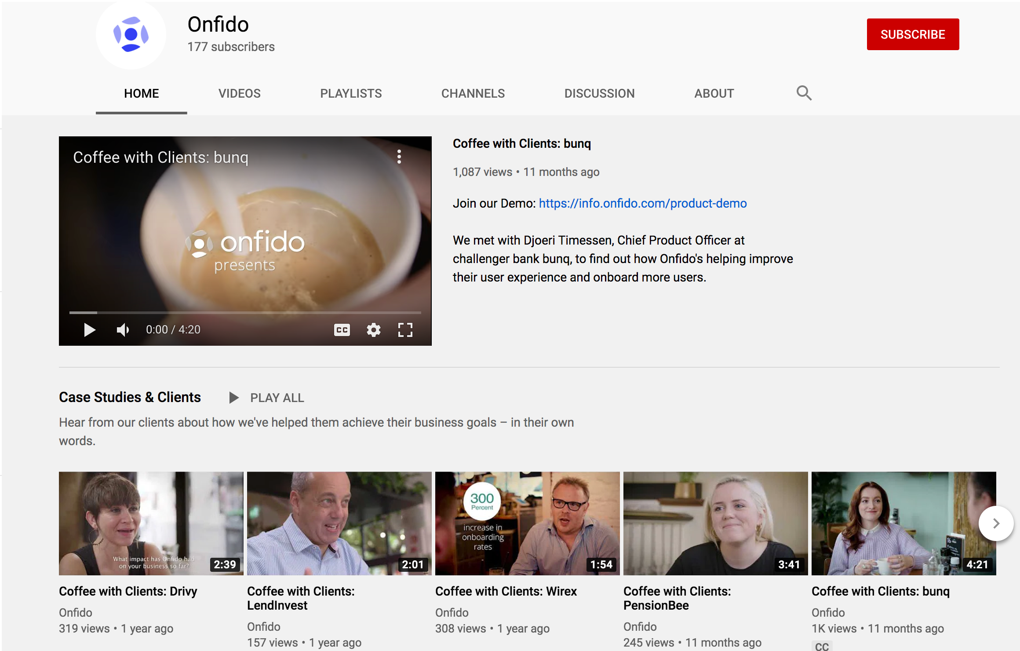
Task: Click the title 'Coffee with Clients: Wirex'
Action: [x=506, y=591]
